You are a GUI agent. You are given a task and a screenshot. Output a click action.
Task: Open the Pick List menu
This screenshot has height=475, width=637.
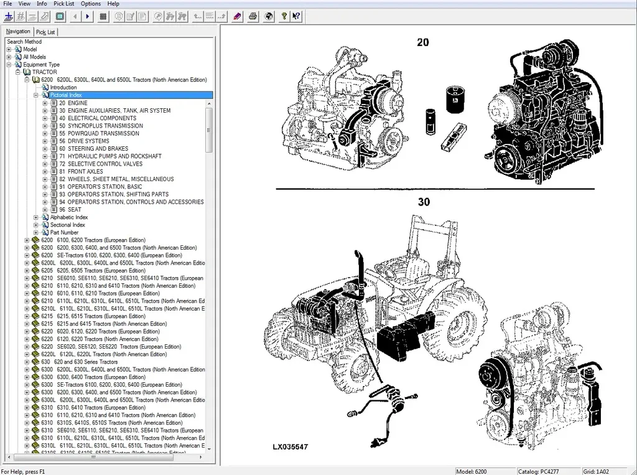(63, 4)
